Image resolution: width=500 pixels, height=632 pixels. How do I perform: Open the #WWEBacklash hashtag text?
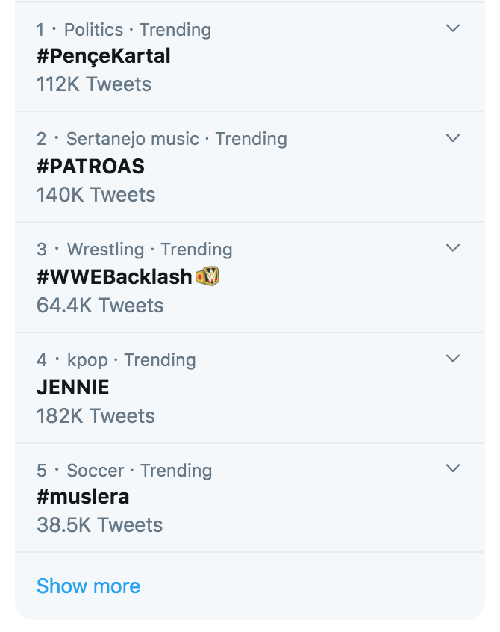114,277
